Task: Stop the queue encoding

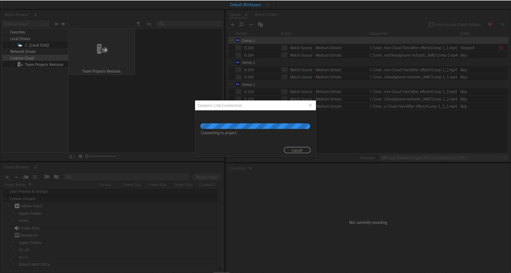Action: (490, 24)
